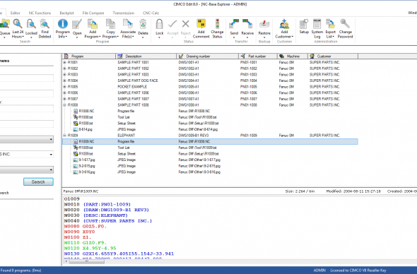The height and width of the screenshot is (274, 417).
Task: Click 'Found 9 programs' status text
Action: 20,270
